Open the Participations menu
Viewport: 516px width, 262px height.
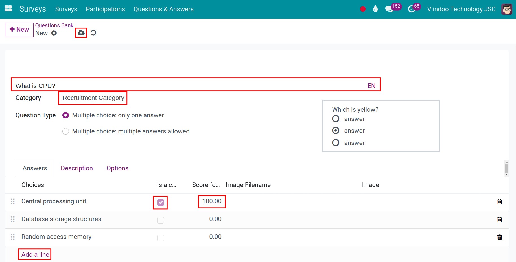105,9
